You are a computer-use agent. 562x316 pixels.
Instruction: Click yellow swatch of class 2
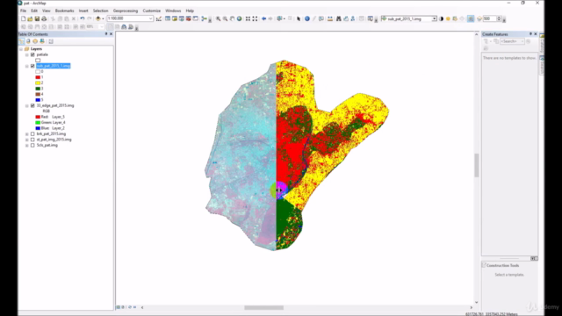[x=38, y=83]
